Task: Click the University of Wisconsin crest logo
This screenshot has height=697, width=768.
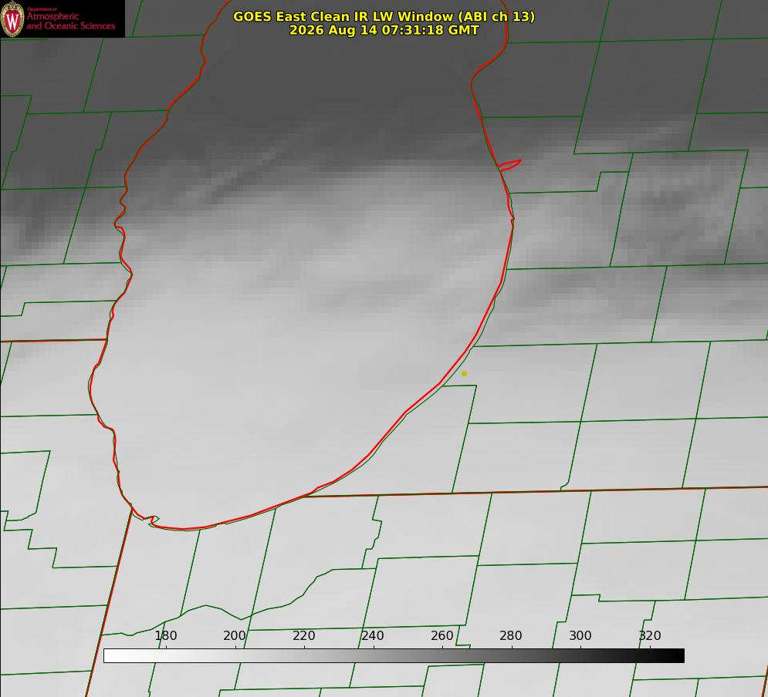Action: [12, 19]
